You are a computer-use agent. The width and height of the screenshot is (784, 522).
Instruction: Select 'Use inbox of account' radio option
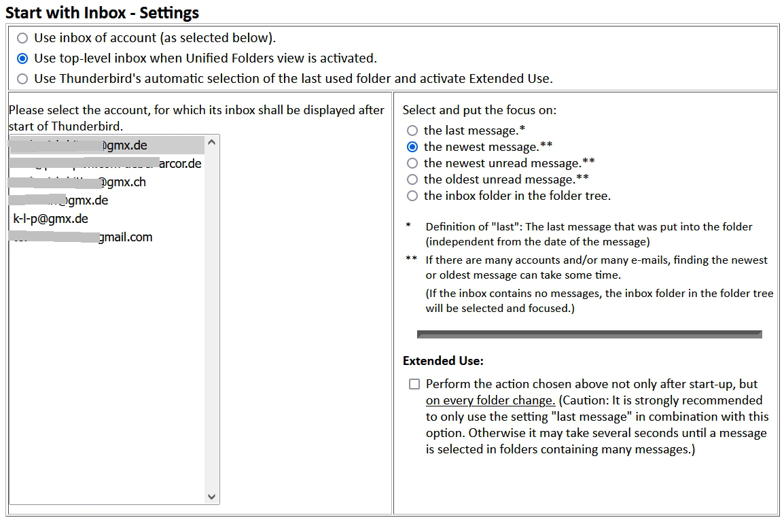[22, 38]
